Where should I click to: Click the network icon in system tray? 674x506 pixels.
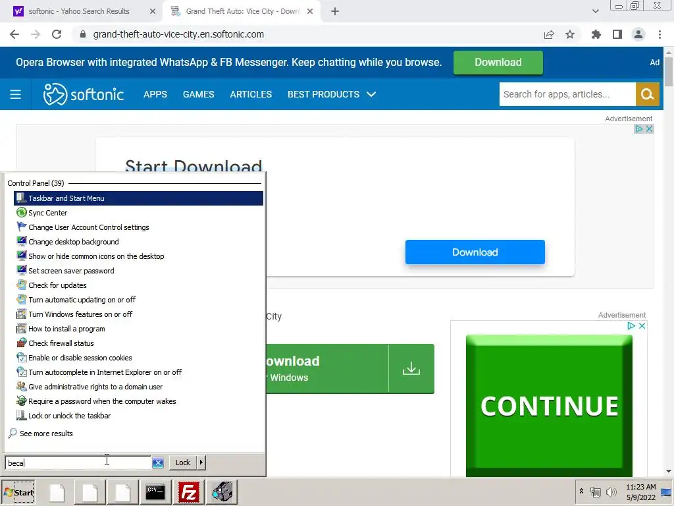pyautogui.click(x=595, y=492)
